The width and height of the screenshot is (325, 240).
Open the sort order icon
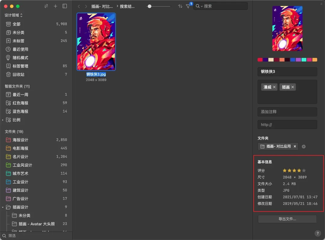point(180,6)
